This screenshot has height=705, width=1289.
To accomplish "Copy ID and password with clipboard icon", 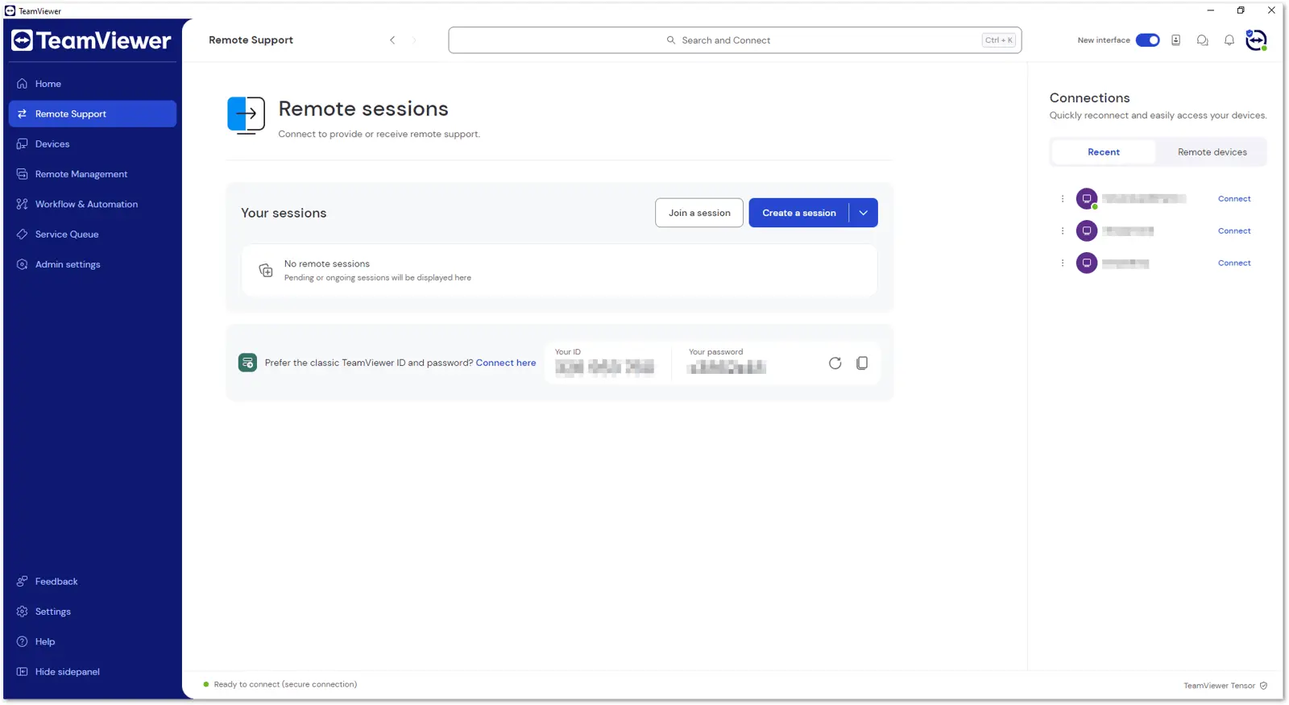I will [x=862, y=363].
